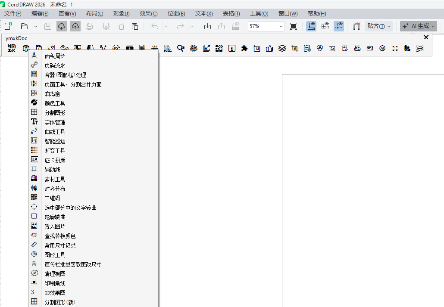This screenshot has height=307, width=444.
Task: Open the AI 生成 dropdown
Action: click(419, 26)
